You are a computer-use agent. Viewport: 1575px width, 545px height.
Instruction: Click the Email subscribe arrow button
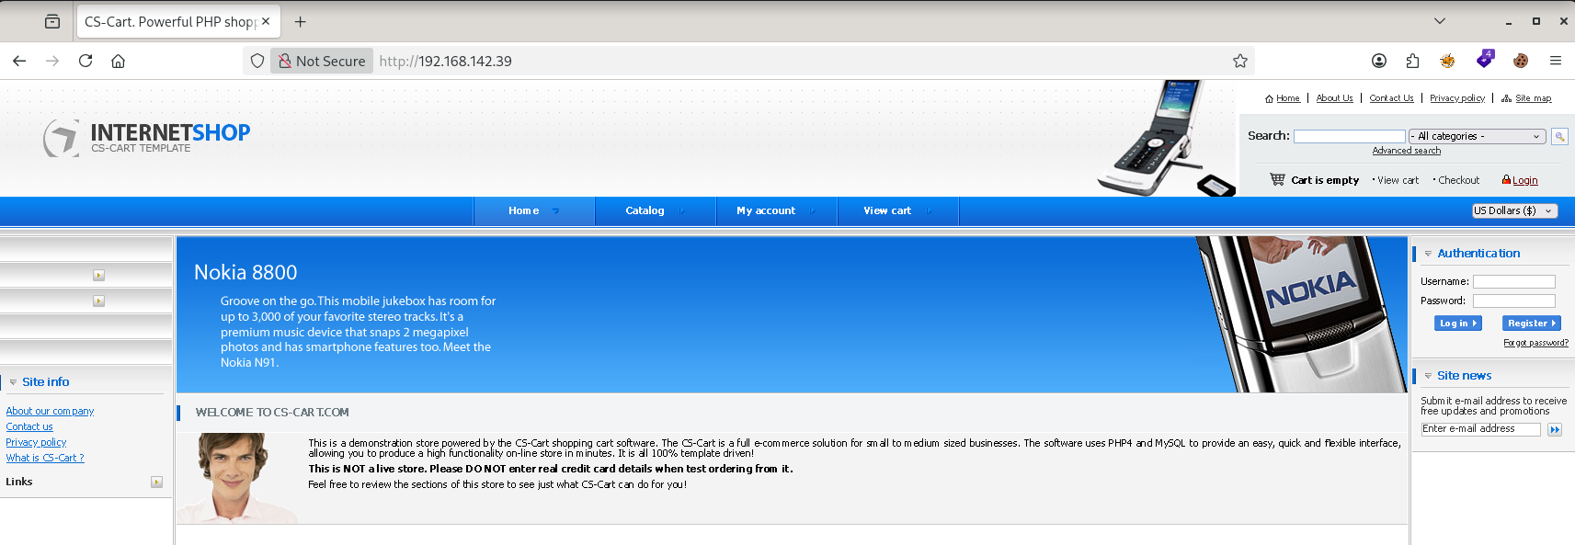pyautogui.click(x=1555, y=429)
